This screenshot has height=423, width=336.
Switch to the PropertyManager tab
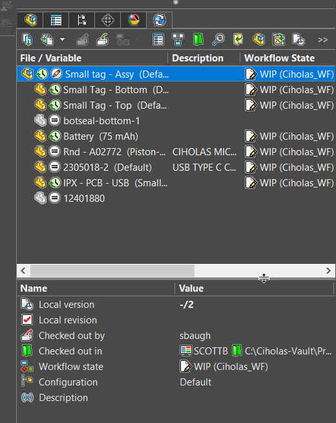point(56,20)
